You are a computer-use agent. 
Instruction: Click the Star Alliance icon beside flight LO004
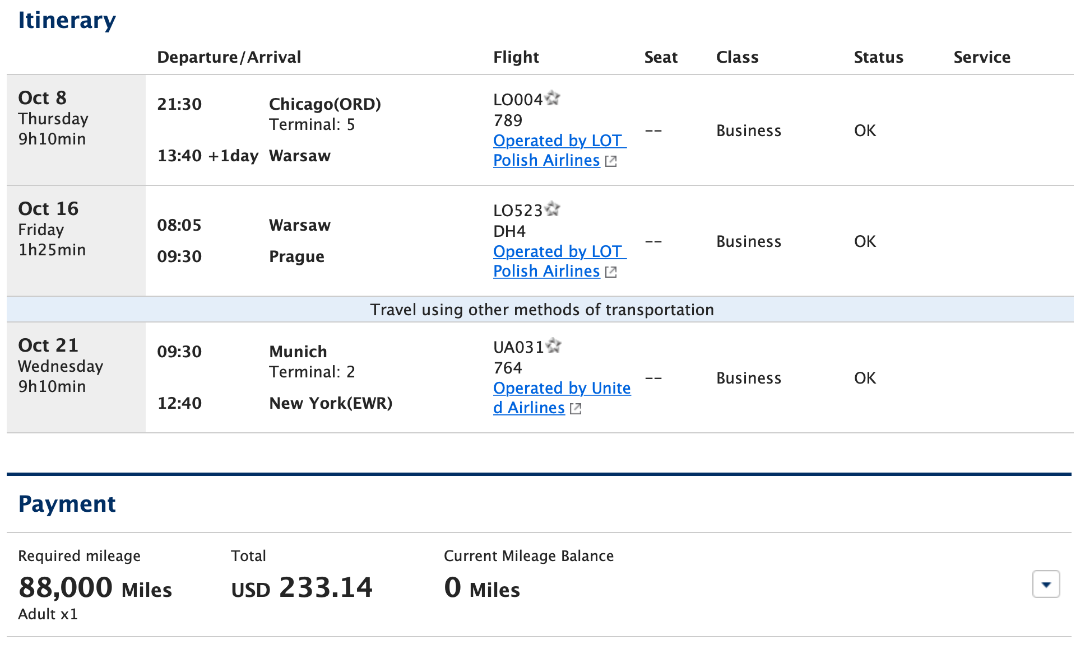pyautogui.click(x=554, y=99)
